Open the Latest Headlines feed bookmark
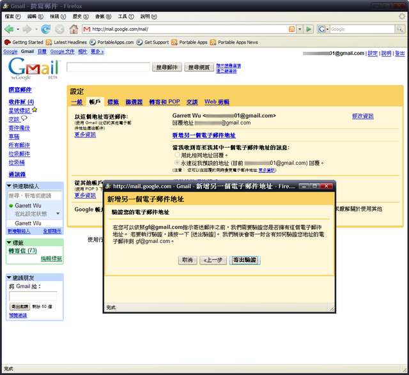 point(66,42)
